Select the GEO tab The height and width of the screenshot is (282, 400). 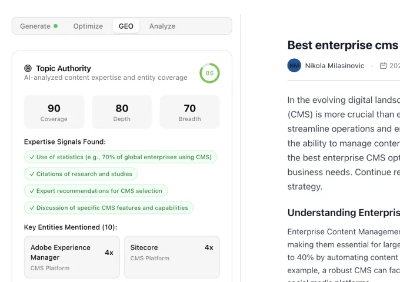[126, 26]
